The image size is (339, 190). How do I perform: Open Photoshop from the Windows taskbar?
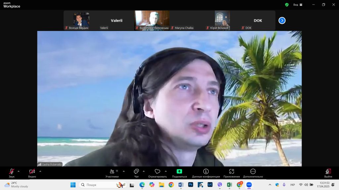(191, 185)
